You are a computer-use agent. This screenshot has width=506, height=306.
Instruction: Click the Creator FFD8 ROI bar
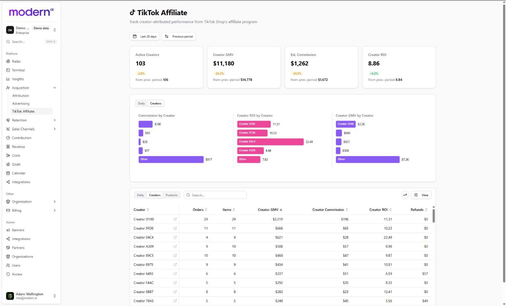click(x=252, y=133)
